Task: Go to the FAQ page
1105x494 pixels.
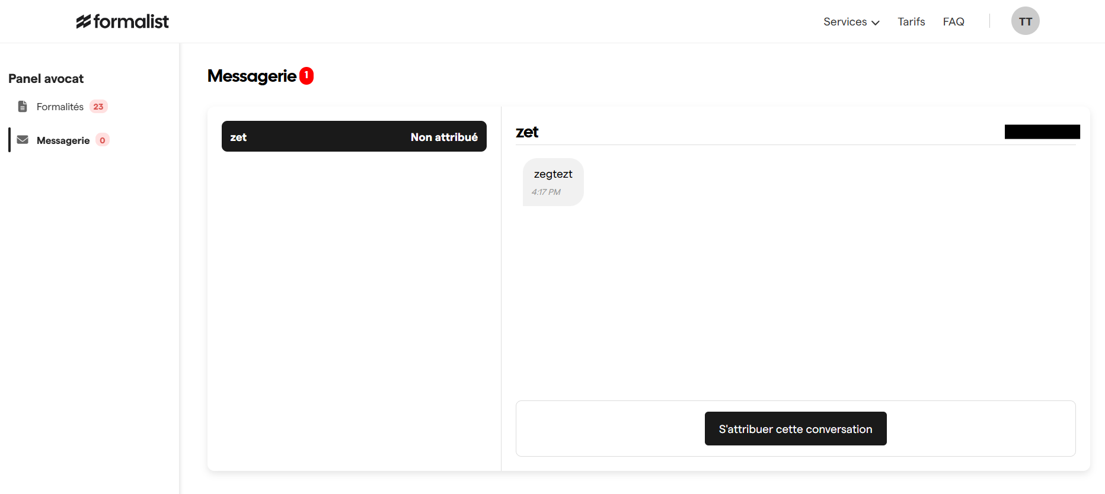Action: (953, 22)
